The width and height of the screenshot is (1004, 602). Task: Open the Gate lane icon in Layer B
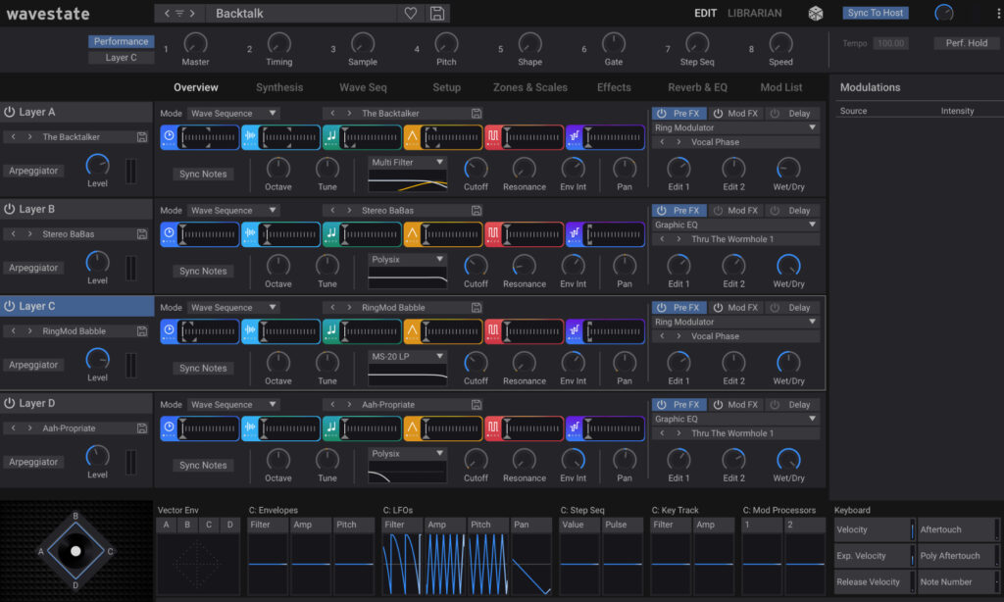click(492, 233)
